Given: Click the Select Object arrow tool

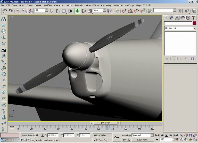Looking at the screenshot, I should pos(52,11).
